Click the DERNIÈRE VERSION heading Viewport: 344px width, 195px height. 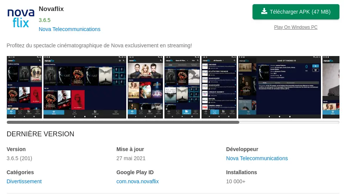[40, 134]
